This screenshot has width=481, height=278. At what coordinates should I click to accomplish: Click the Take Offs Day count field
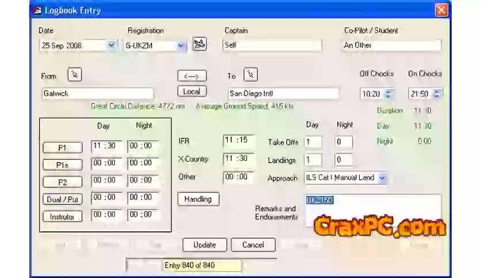tap(313, 142)
